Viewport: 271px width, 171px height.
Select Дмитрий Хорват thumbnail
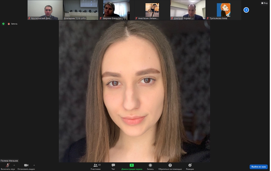pos(188,10)
